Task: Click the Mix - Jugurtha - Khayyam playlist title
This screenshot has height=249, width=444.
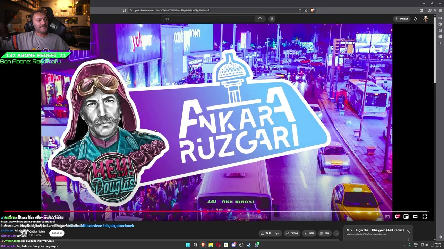Action: [375, 230]
